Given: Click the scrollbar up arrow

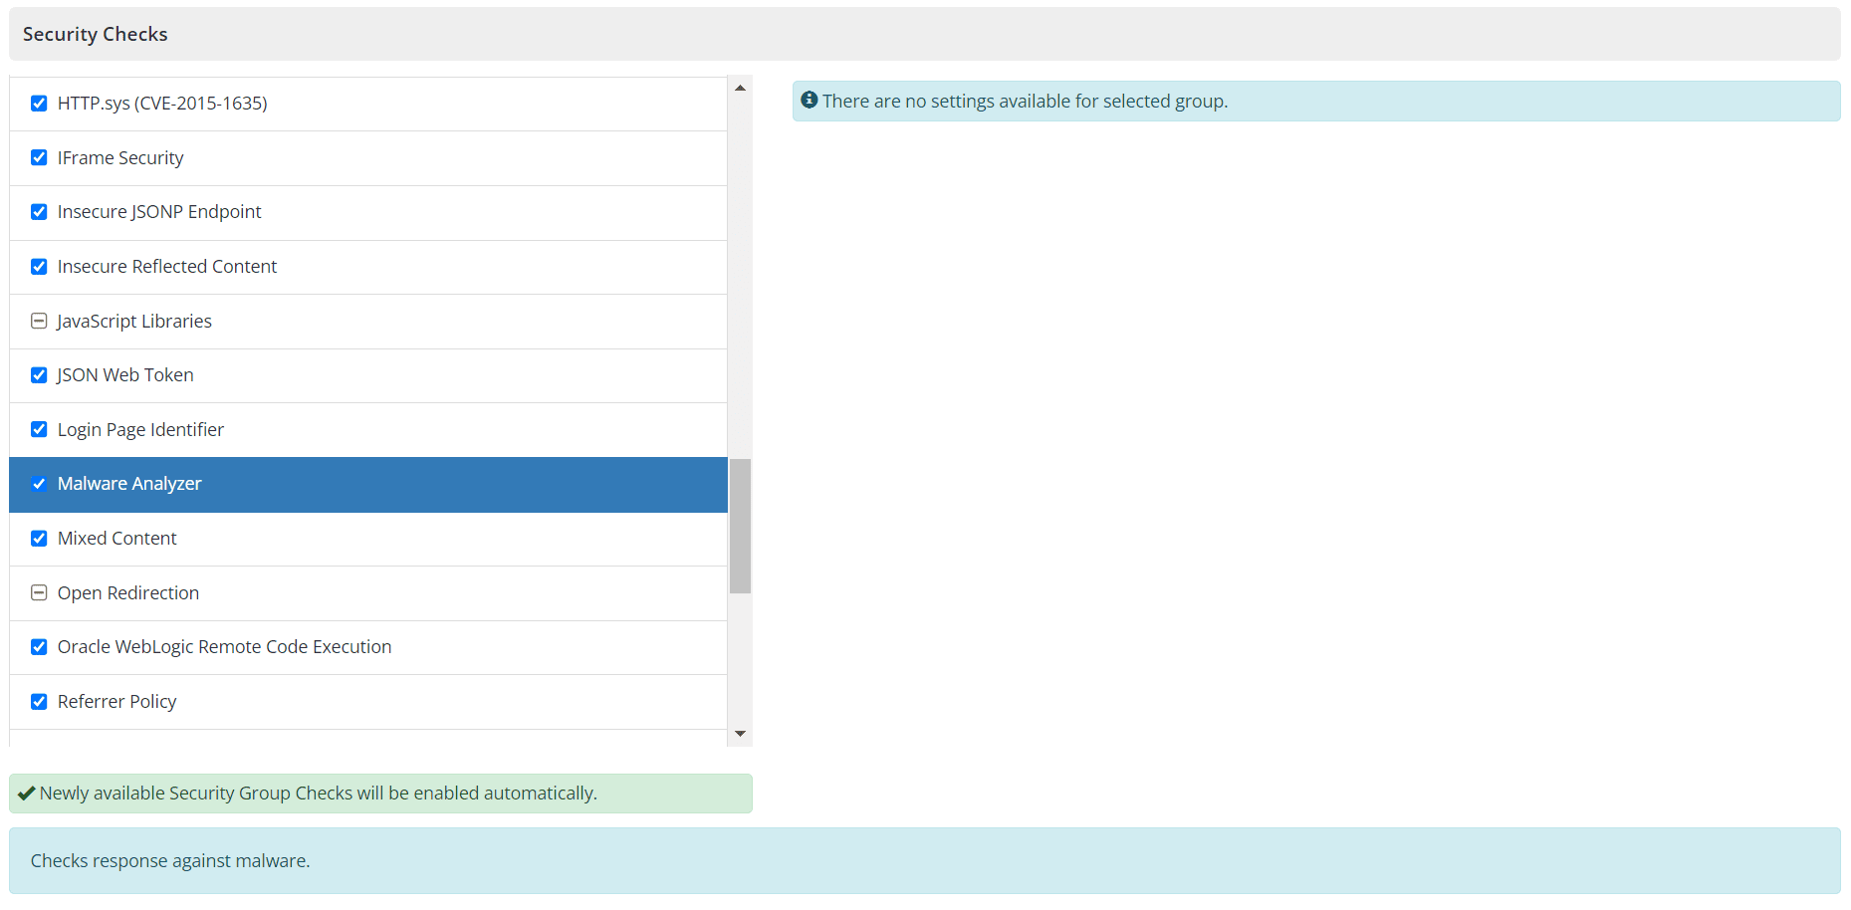Looking at the screenshot, I should pyautogui.click(x=740, y=87).
